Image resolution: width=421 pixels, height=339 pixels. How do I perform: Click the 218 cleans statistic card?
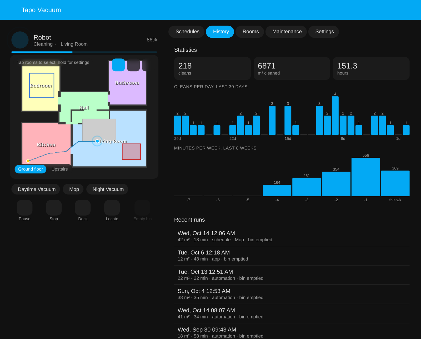point(212,68)
